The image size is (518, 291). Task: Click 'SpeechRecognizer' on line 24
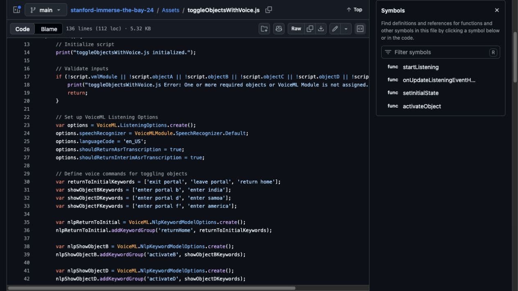point(199,133)
